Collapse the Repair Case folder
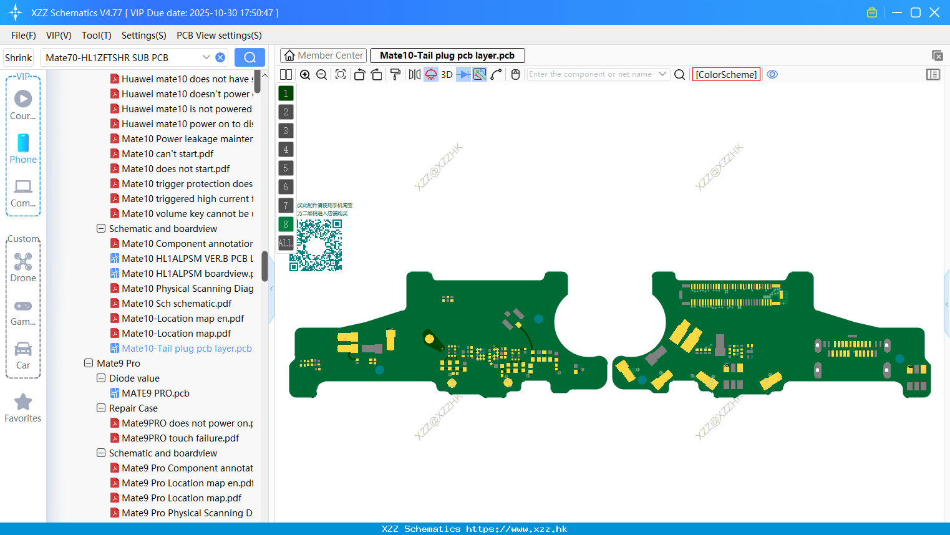Screen dimensions: 950x535 click(101, 408)
